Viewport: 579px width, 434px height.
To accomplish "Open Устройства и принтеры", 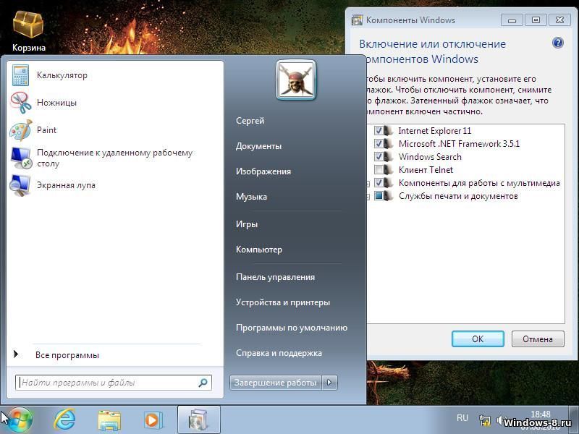I will click(283, 302).
